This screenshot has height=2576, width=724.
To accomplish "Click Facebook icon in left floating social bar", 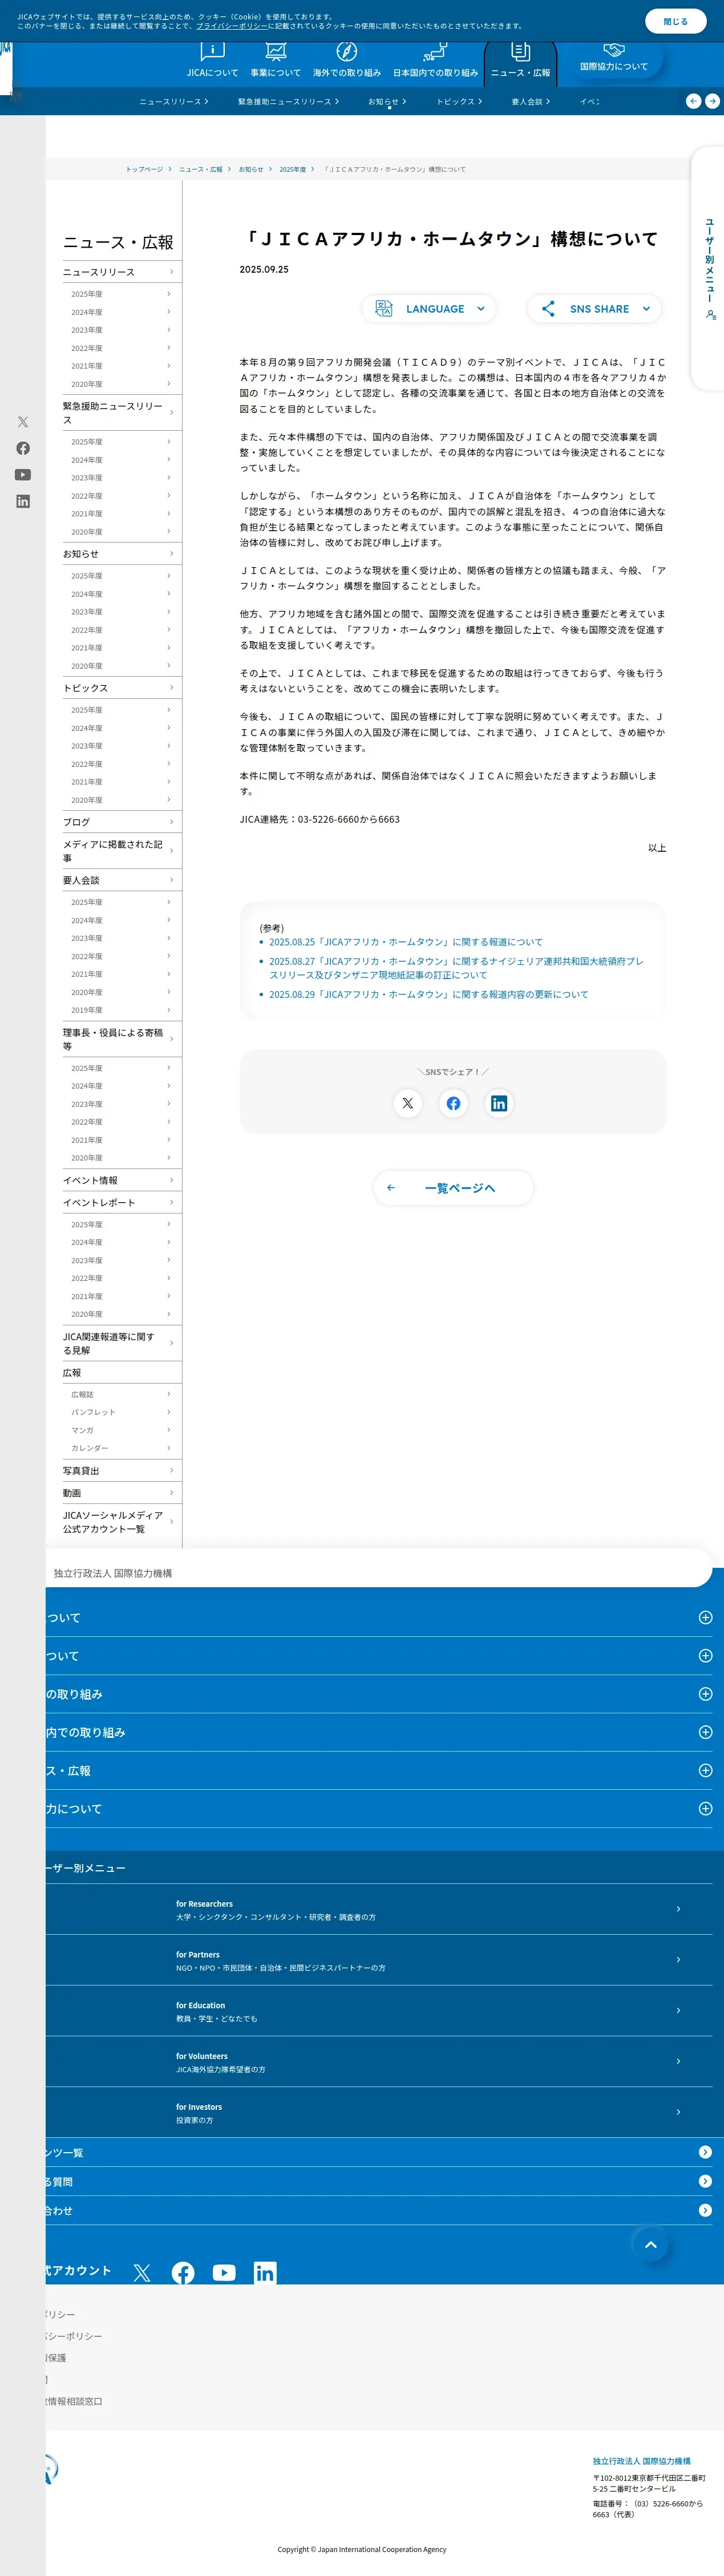I will [x=23, y=448].
